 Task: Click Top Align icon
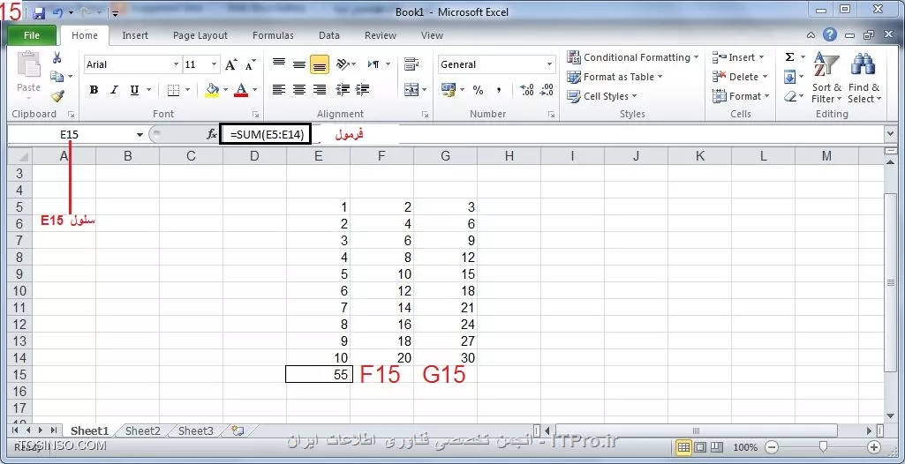[x=279, y=64]
